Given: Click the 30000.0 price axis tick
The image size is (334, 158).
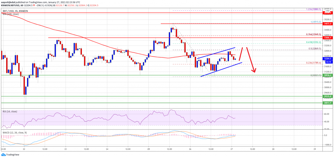Looking at the screenshot, I should pos(328,87).
